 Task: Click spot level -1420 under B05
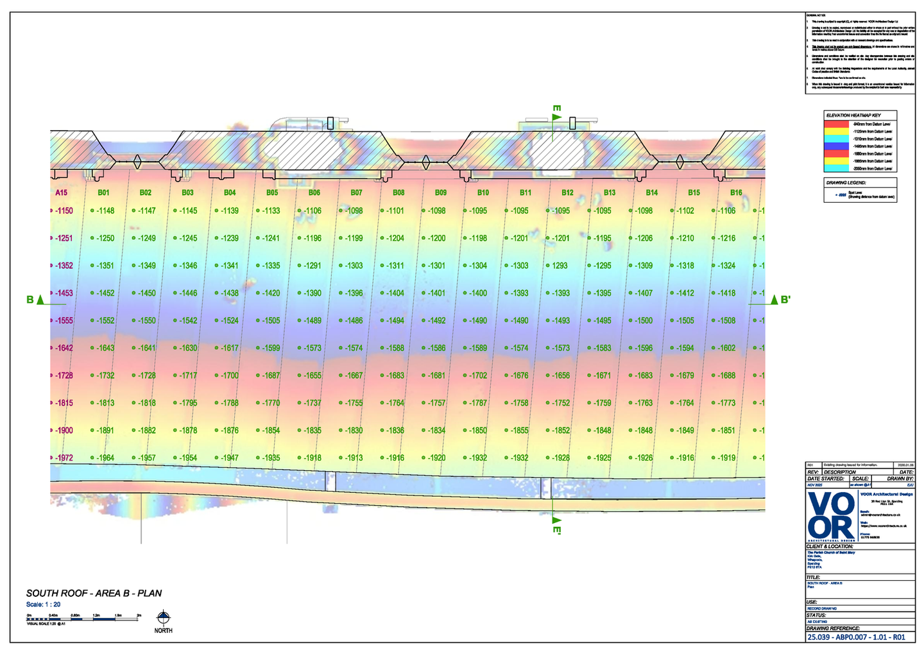click(271, 293)
